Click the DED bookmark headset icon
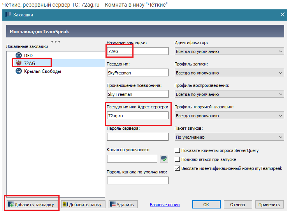The width and height of the screenshot is (290, 212). click(x=19, y=55)
